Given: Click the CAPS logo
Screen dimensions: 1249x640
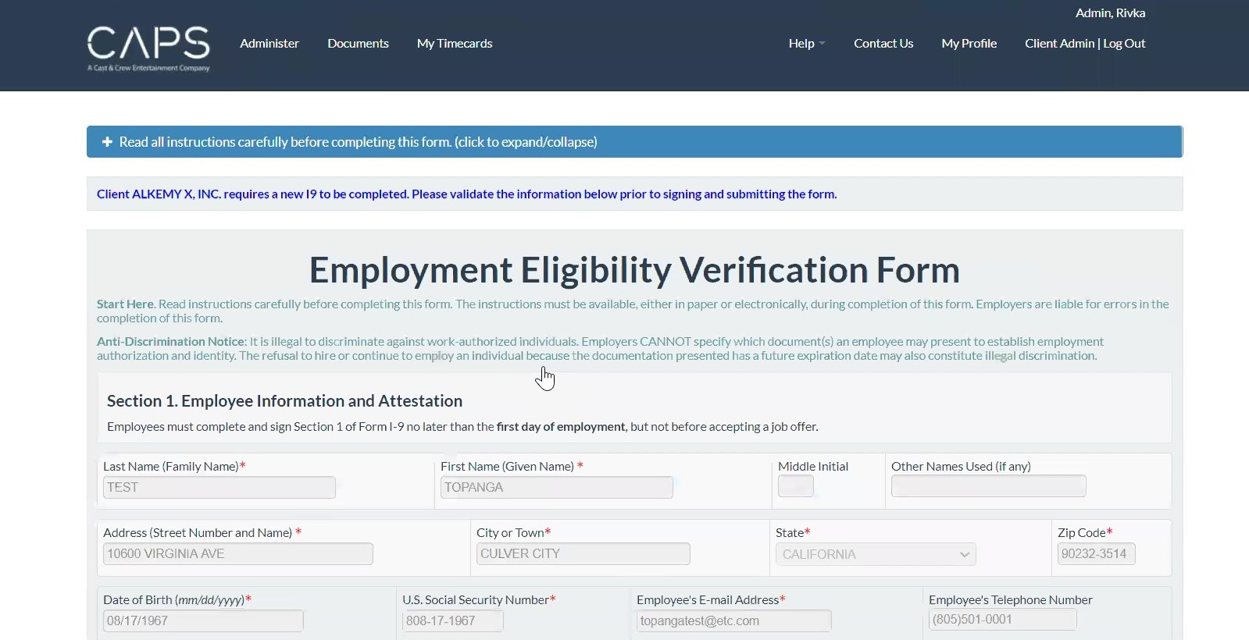Looking at the screenshot, I should (x=148, y=48).
